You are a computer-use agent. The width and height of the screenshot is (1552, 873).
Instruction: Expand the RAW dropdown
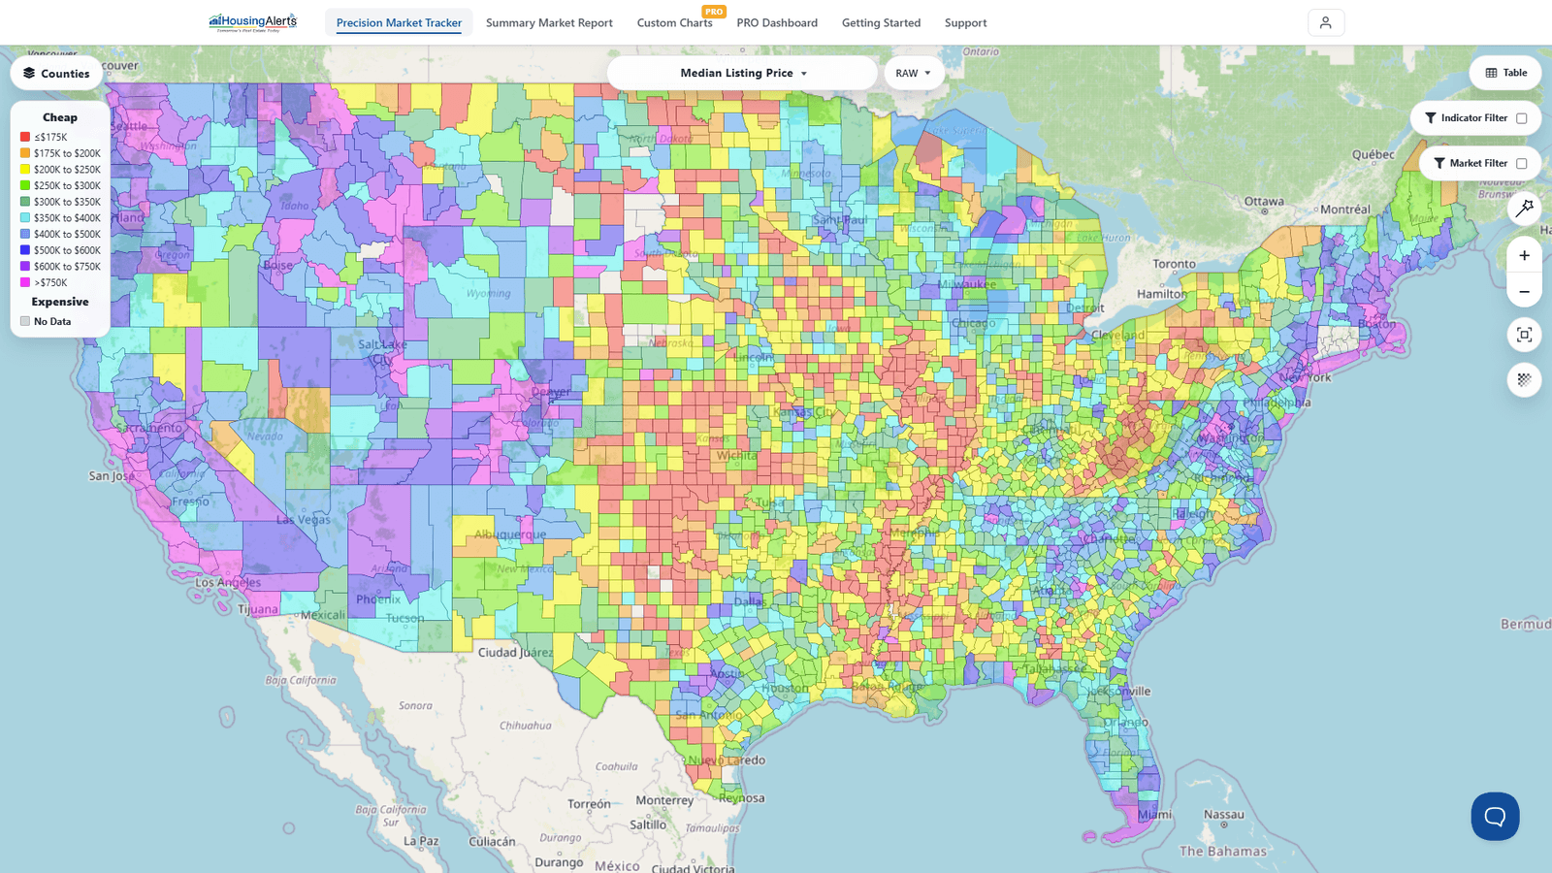914,73
